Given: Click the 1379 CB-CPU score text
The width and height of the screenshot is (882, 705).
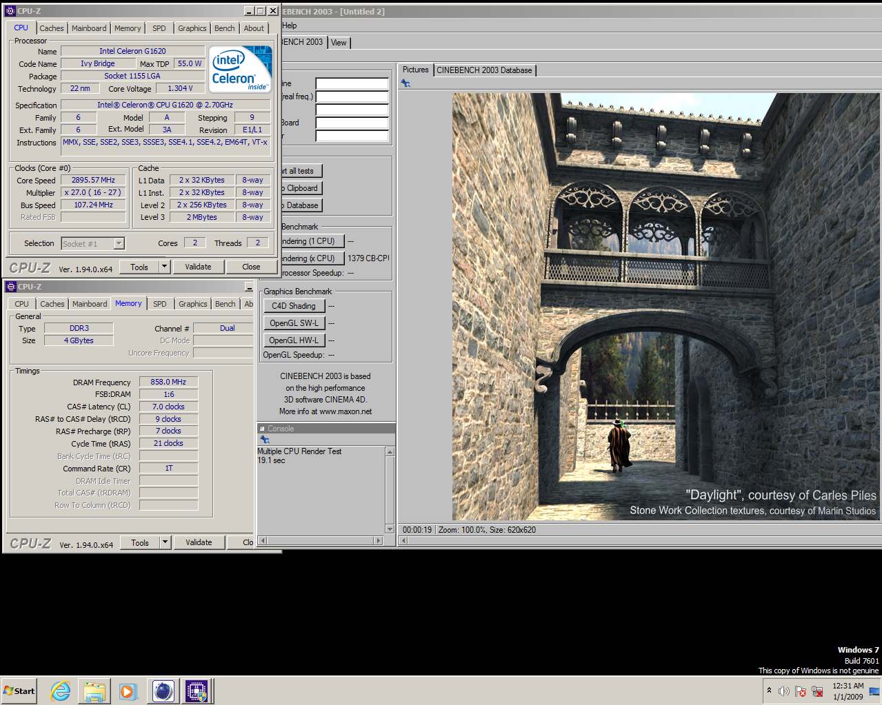Looking at the screenshot, I should (368, 258).
